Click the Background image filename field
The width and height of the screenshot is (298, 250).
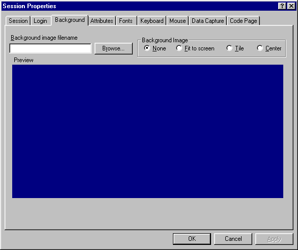pos(50,48)
